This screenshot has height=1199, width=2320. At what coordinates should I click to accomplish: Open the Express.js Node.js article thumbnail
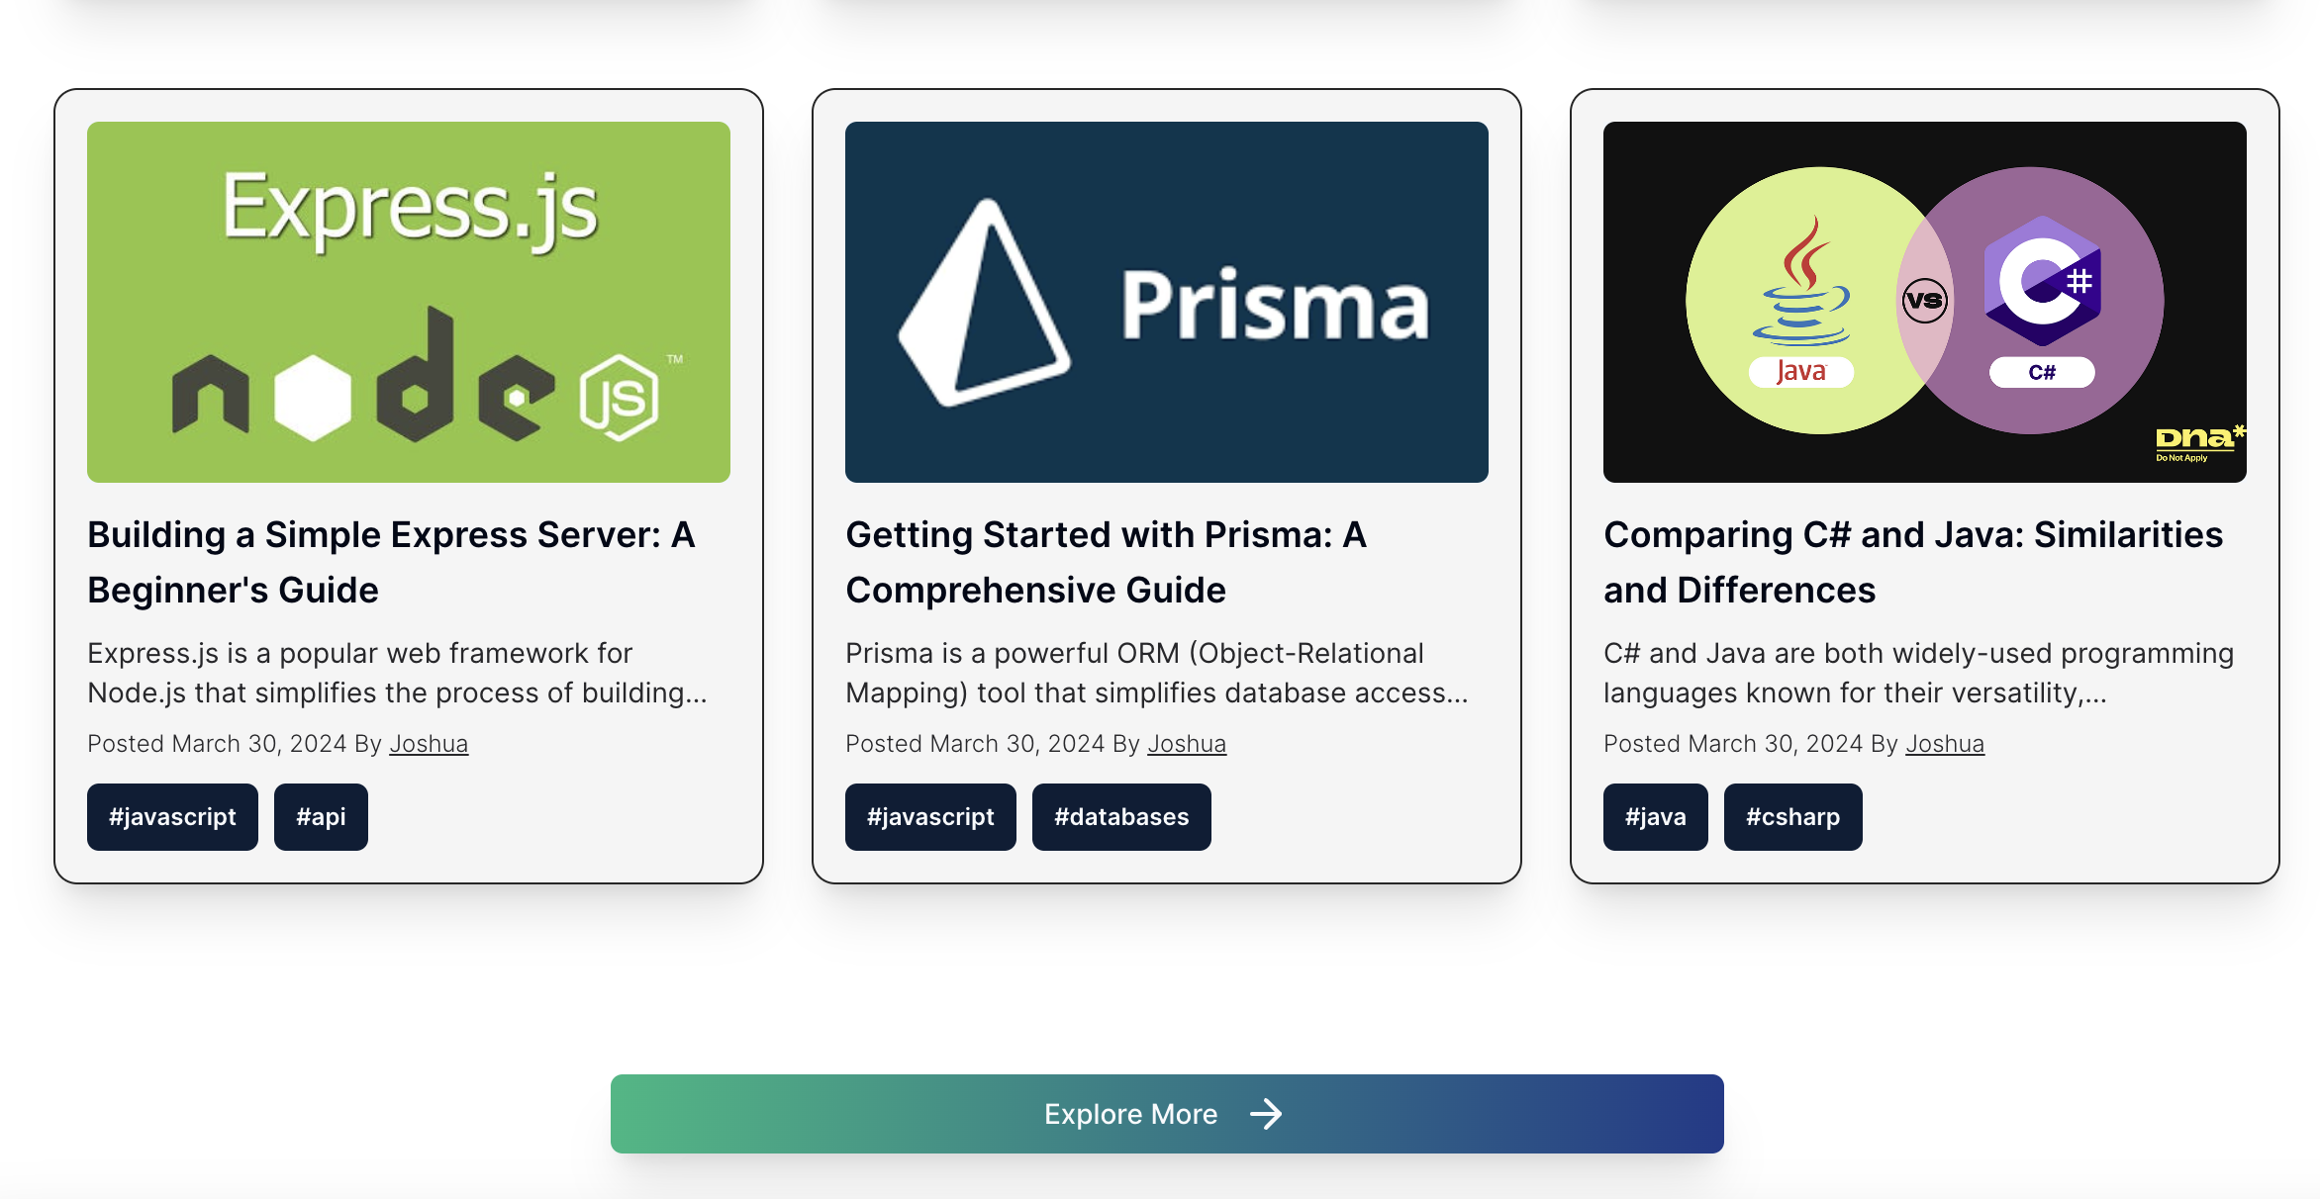coord(409,302)
